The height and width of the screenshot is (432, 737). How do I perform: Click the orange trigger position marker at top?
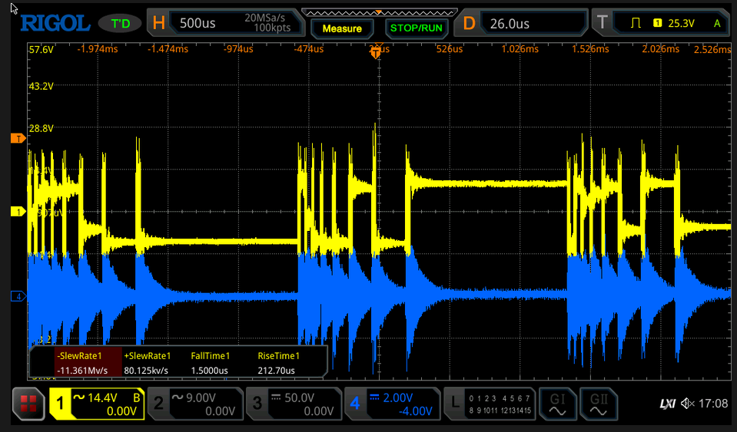[376, 52]
